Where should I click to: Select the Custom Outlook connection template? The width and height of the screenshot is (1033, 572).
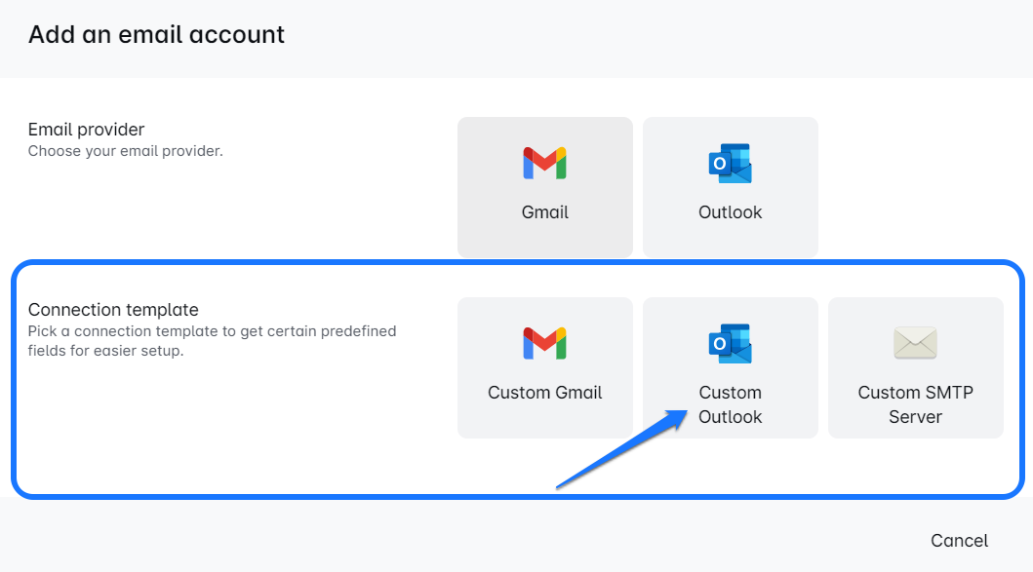(x=730, y=367)
